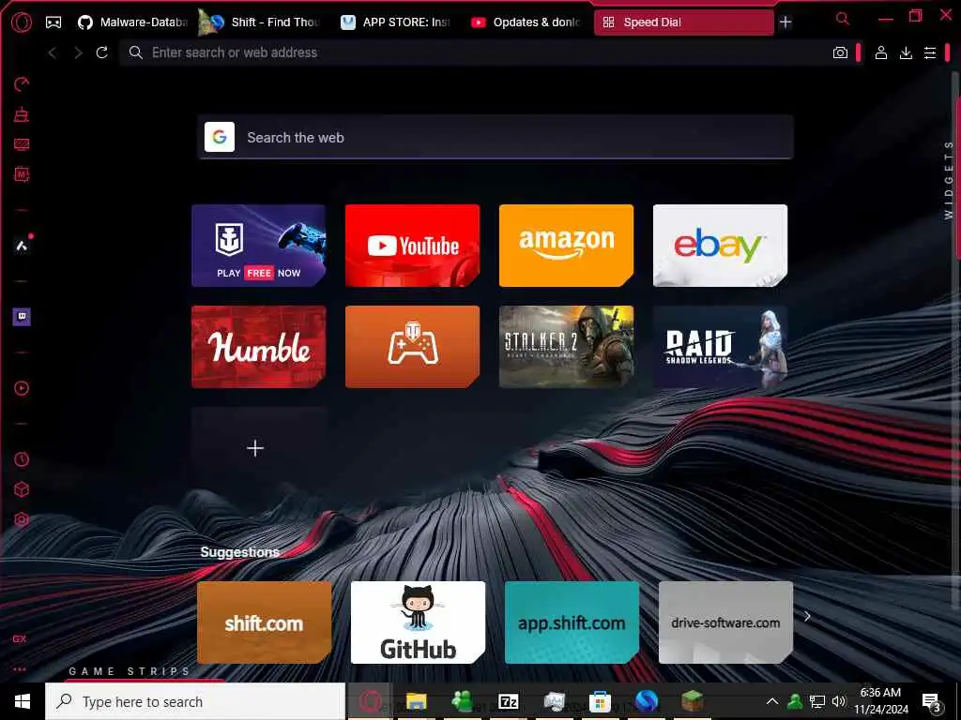
Task: Reload the current page
Action: pyautogui.click(x=101, y=52)
